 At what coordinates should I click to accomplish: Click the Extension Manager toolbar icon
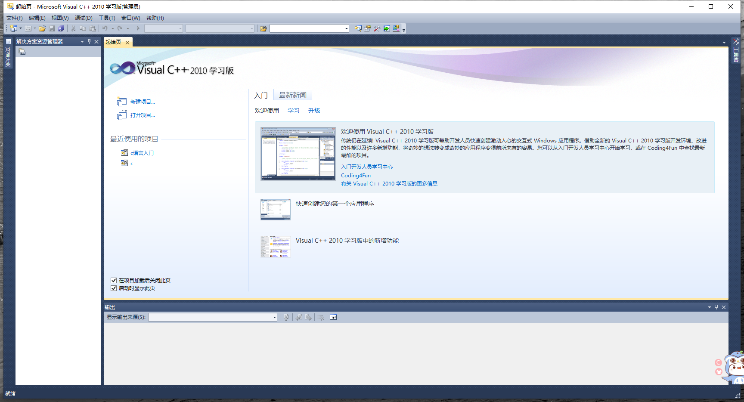point(396,28)
